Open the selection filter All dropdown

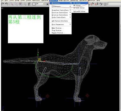click(41, 4)
